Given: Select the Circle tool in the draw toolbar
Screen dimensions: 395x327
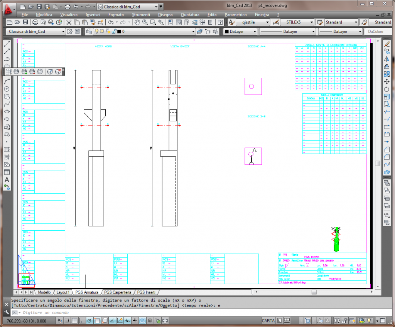Looking at the screenshot, I should point(7,89).
